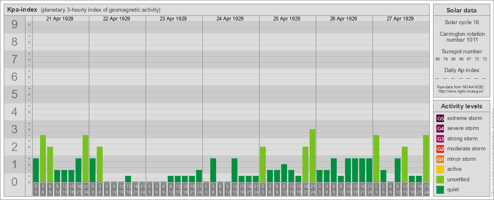The height and width of the screenshot is (200, 494).
Task: Click the 12-15 hour label under 24 Apr
Action: (234, 190)
